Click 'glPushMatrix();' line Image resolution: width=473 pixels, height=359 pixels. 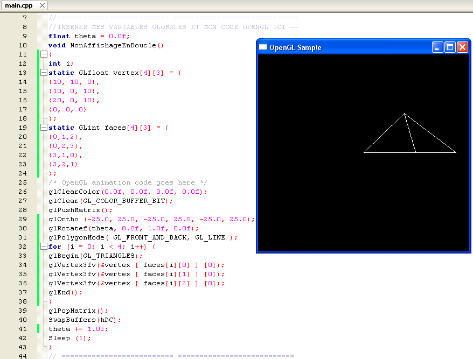click(80, 210)
